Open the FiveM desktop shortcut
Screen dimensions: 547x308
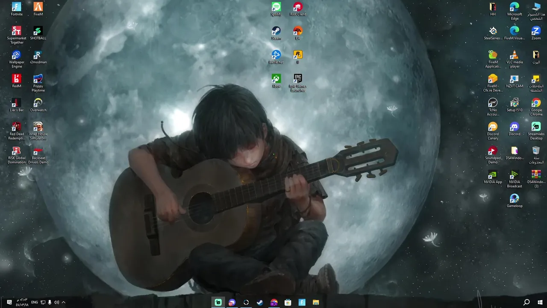(38, 9)
